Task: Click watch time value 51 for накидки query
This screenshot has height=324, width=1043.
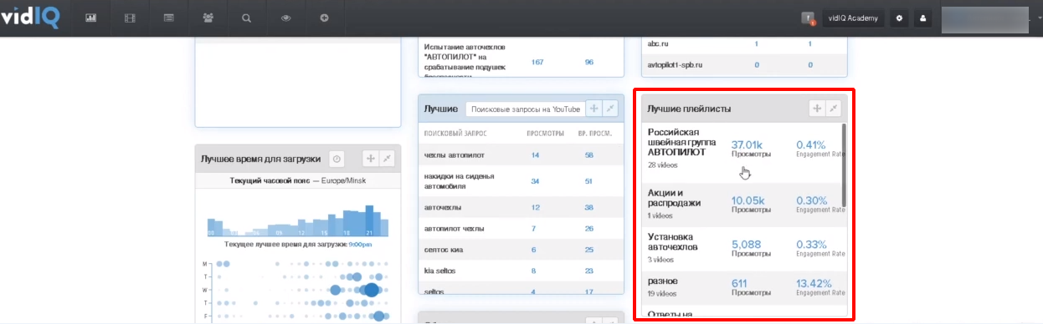Action: pyautogui.click(x=589, y=181)
